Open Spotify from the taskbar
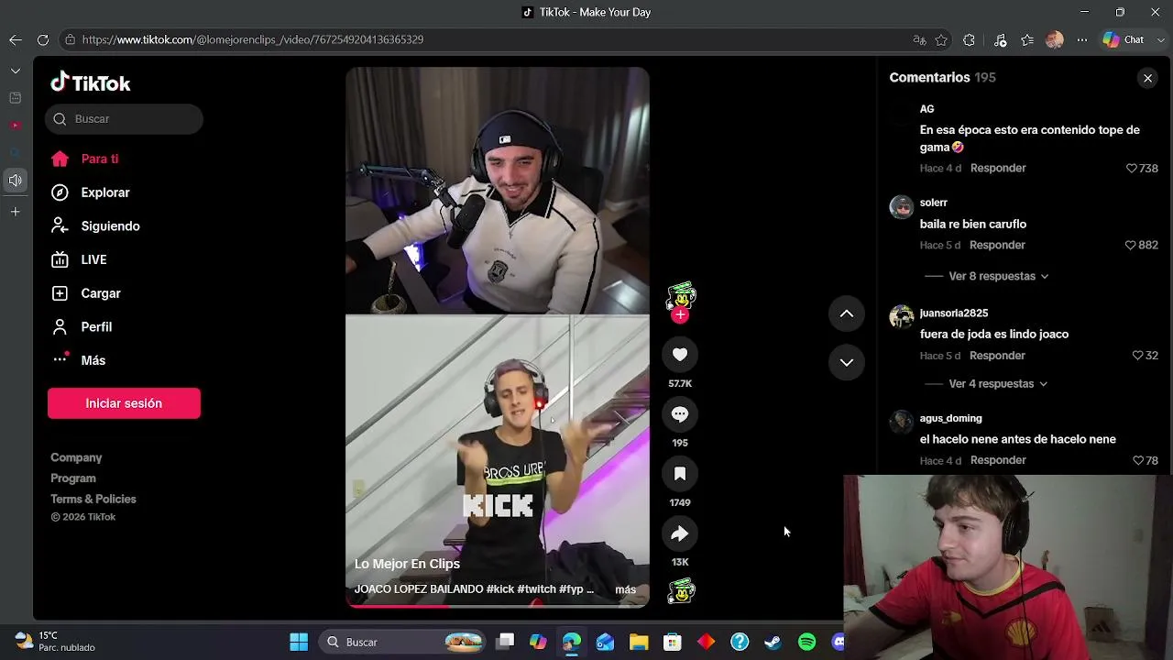This screenshot has width=1173, height=660. coord(806,642)
